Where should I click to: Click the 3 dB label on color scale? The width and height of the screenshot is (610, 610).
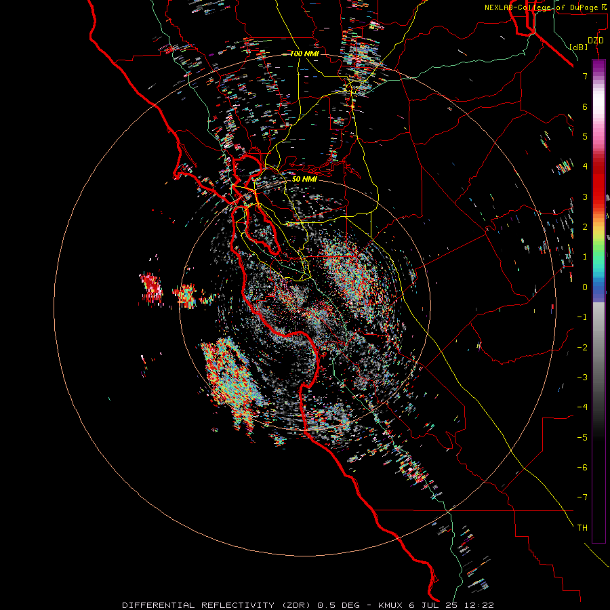click(585, 197)
